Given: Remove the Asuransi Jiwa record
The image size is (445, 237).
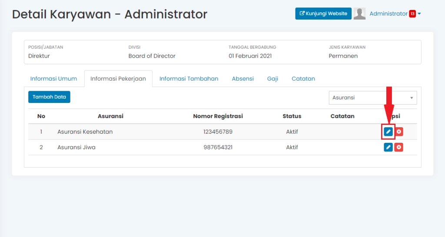Looking at the screenshot, I should pyautogui.click(x=399, y=147).
